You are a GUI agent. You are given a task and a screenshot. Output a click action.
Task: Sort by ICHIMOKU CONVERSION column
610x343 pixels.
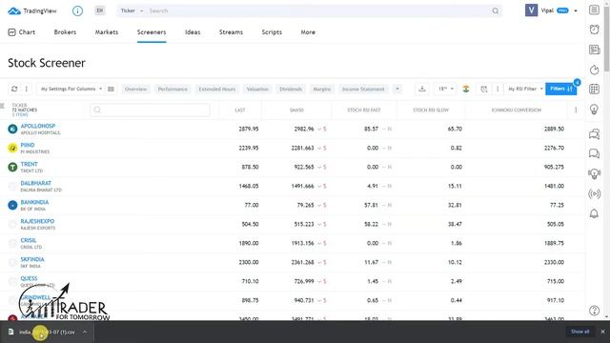click(517, 111)
